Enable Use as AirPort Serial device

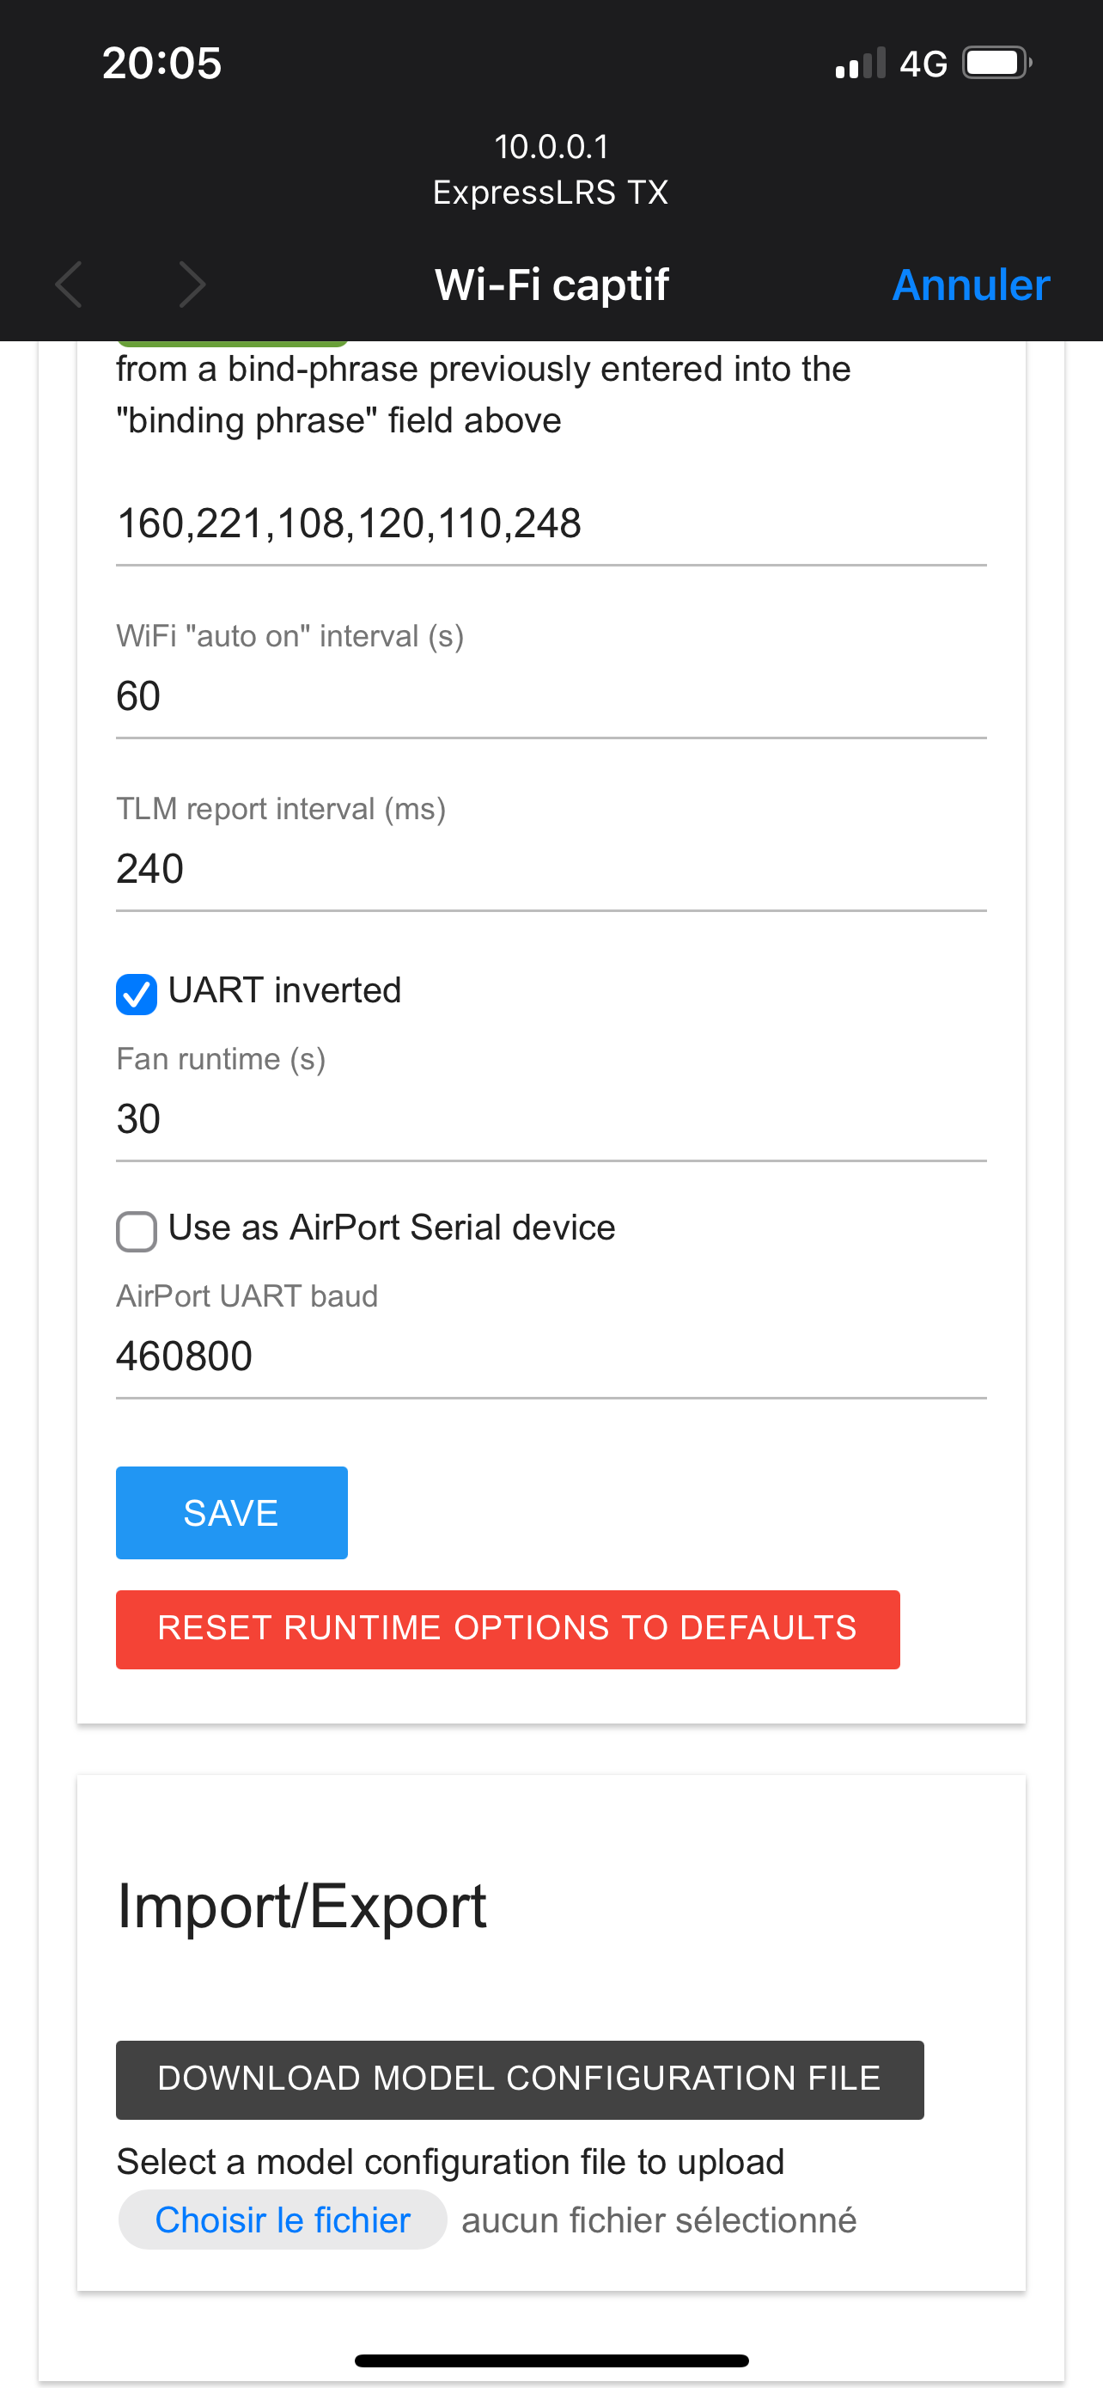point(136,1231)
